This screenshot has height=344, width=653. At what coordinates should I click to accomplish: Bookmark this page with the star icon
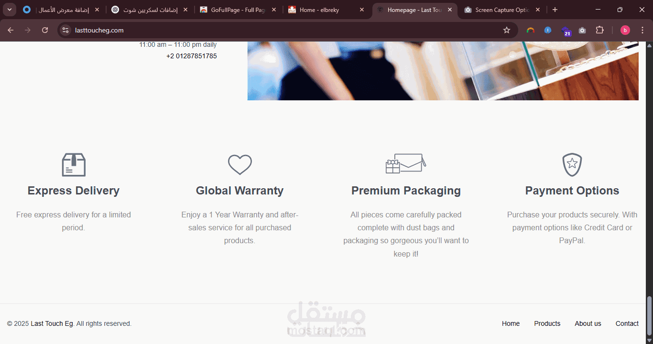(x=507, y=30)
